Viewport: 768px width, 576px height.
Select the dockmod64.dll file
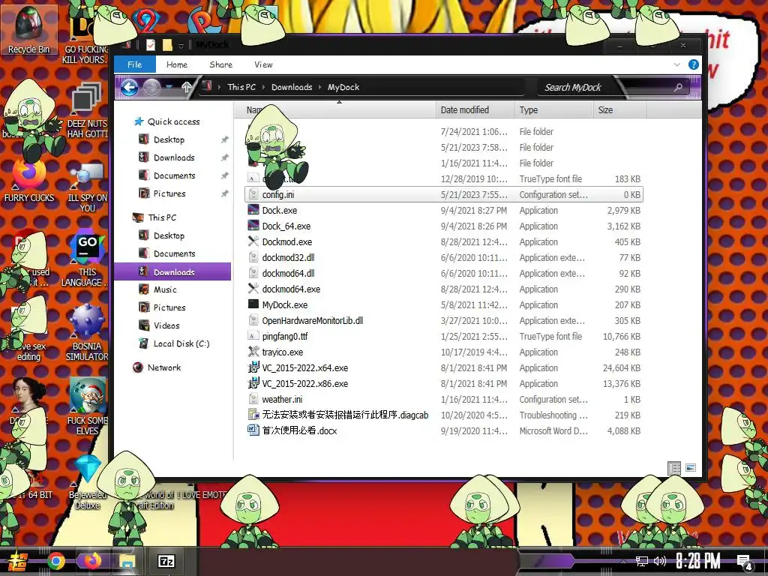[x=444, y=273]
